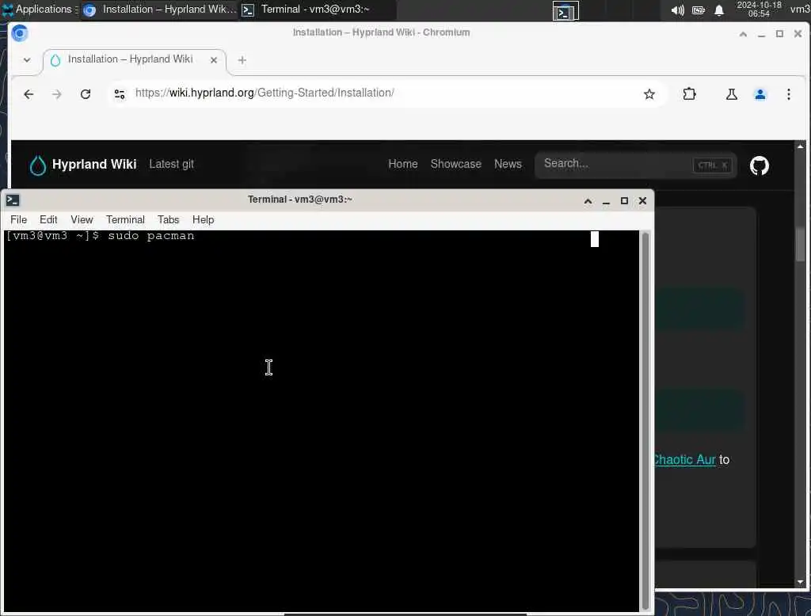Screen dimensions: 811x616
Task: Click the Latest git version selector
Action: 171,164
